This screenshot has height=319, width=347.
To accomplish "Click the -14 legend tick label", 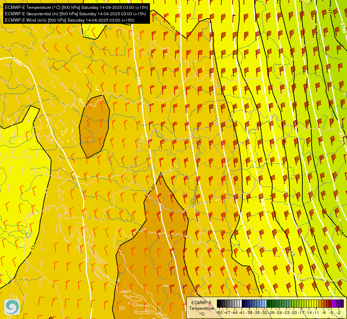I will [309, 313].
